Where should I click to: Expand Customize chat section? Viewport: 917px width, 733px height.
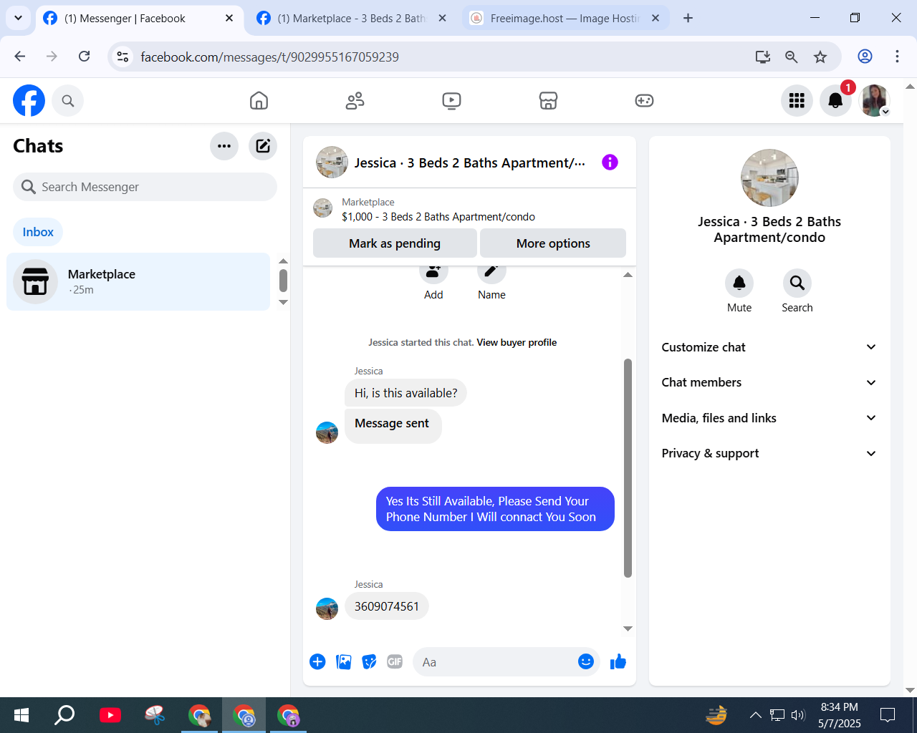click(x=769, y=347)
